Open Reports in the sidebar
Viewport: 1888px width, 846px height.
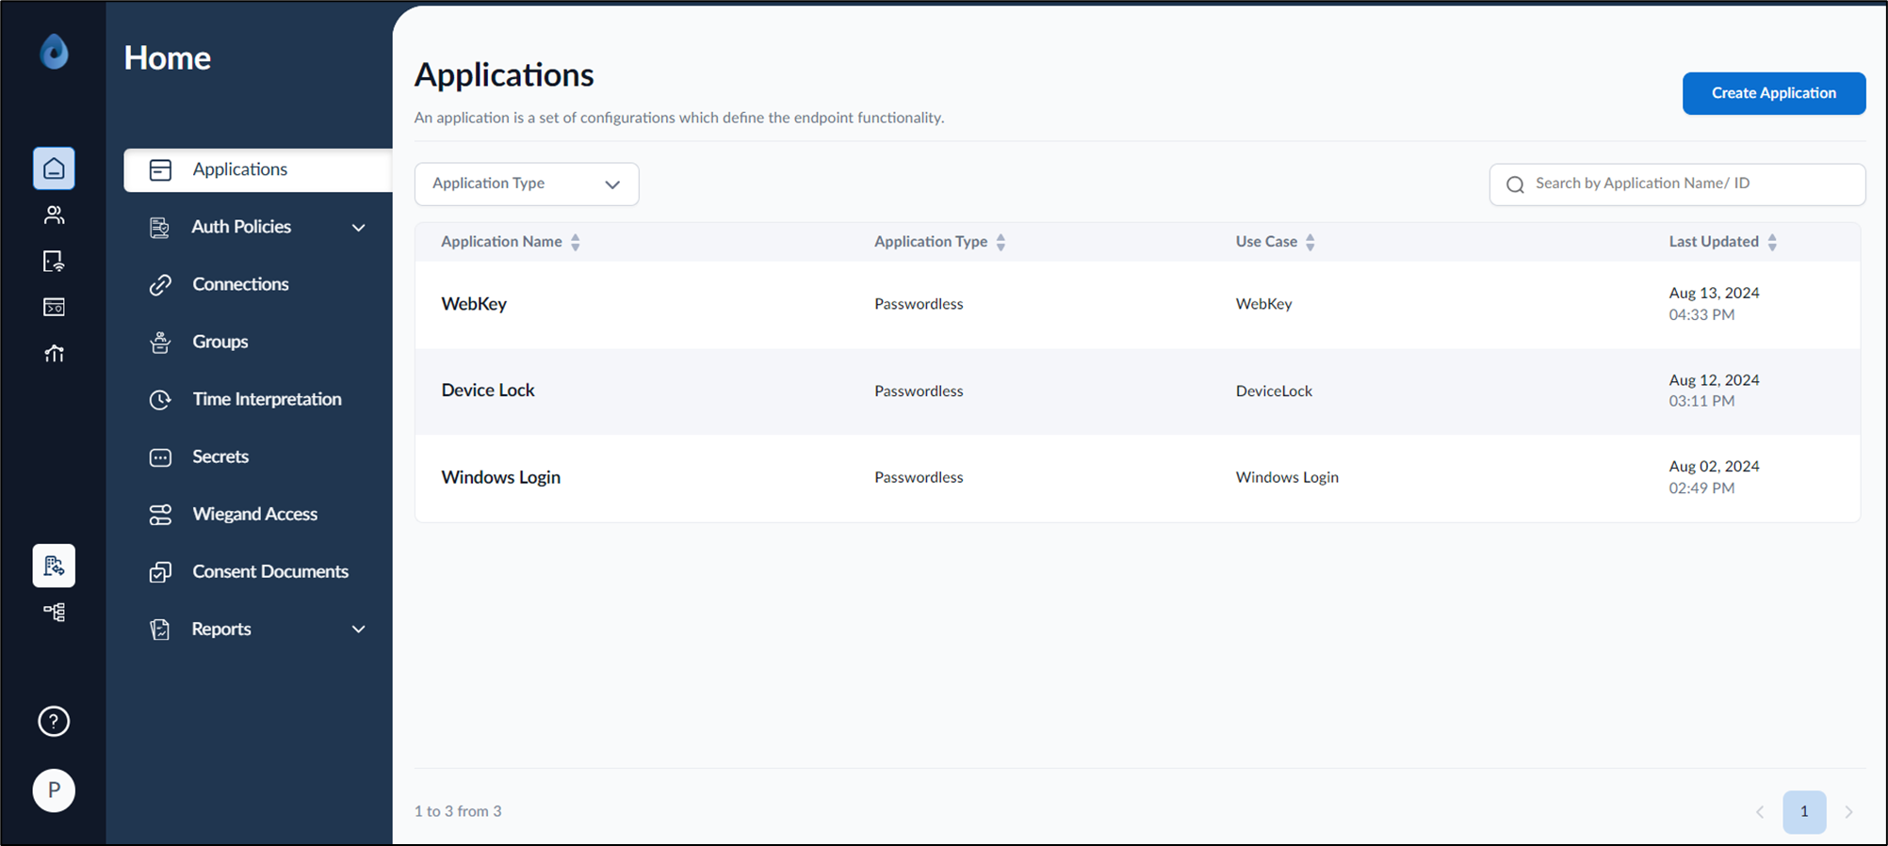tap(221, 629)
